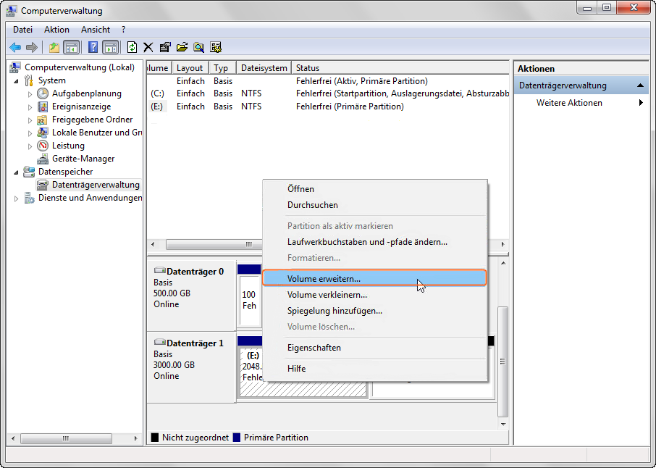Screen dimensions: 656x468
Task: Expand Dienste und Anwendungen node
Action: coord(17,199)
